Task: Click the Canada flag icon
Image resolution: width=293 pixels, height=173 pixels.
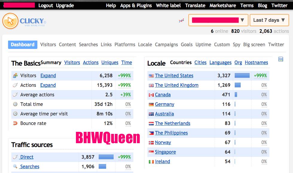Action: pyautogui.click(x=151, y=95)
